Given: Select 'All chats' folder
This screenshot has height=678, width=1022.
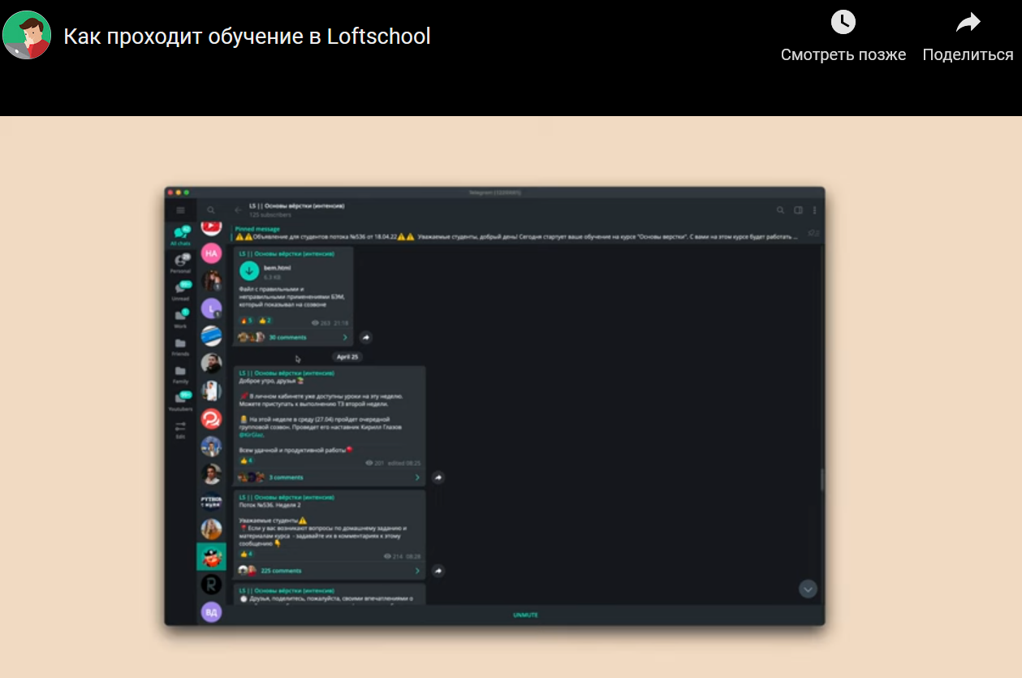Looking at the screenshot, I should click(x=180, y=236).
